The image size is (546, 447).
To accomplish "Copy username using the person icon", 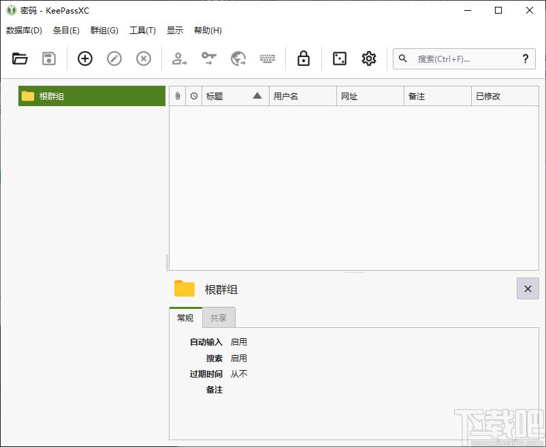I will 179,59.
